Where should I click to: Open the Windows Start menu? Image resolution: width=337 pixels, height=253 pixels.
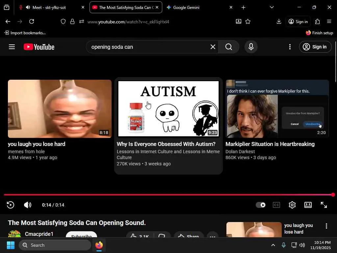coord(11,245)
